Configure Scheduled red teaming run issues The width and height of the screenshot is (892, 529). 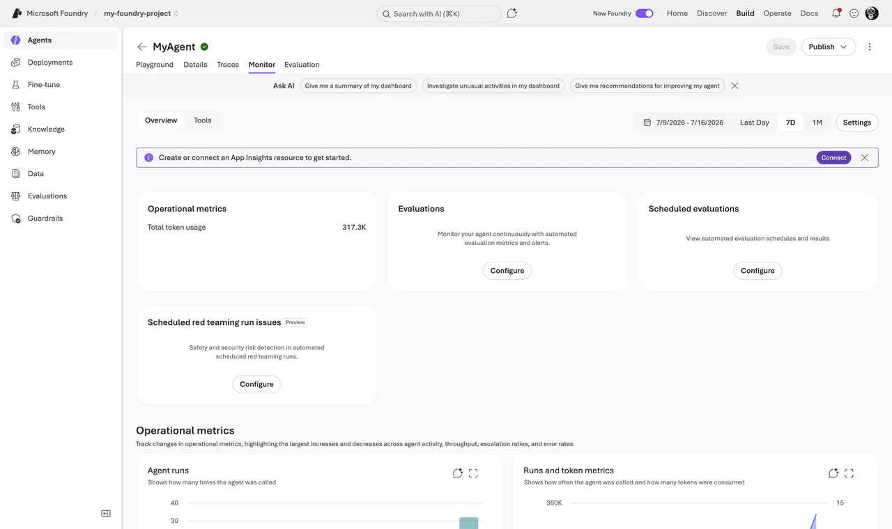pos(256,384)
